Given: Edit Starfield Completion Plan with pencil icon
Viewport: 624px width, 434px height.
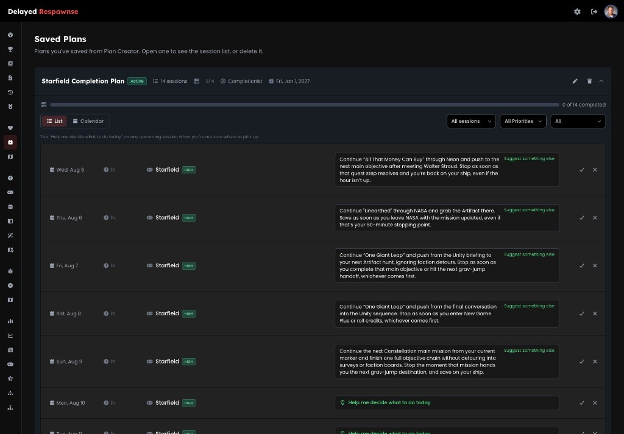Looking at the screenshot, I should pos(575,81).
